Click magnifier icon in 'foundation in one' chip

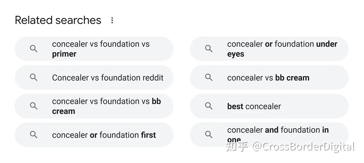[209, 134]
